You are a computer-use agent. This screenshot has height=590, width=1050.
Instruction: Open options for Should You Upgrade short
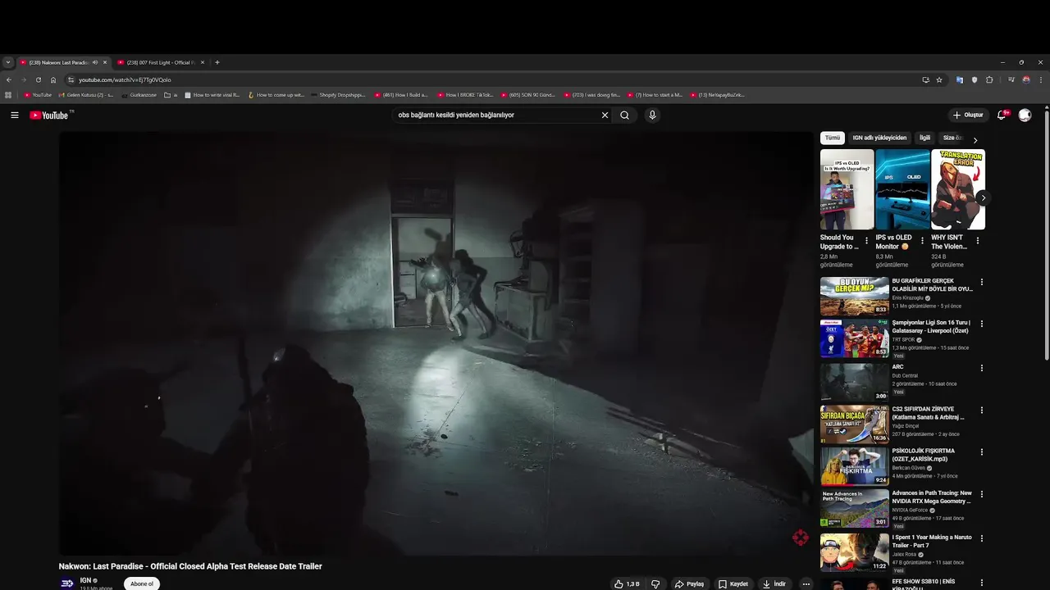(866, 241)
